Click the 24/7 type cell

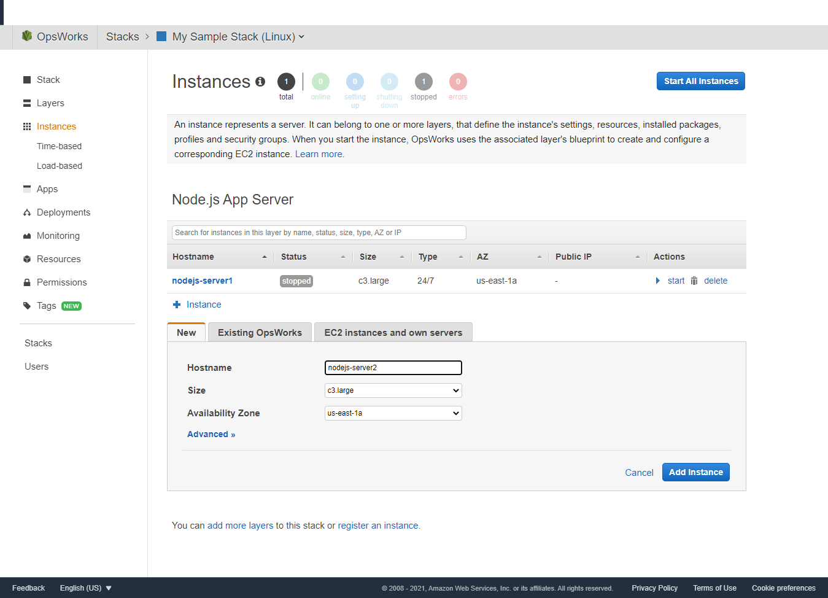click(x=425, y=281)
